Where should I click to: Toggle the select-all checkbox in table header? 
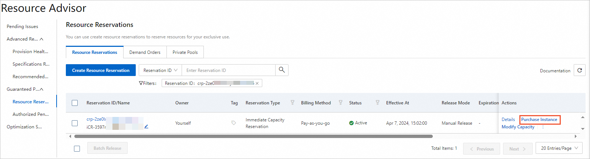coord(75,103)
